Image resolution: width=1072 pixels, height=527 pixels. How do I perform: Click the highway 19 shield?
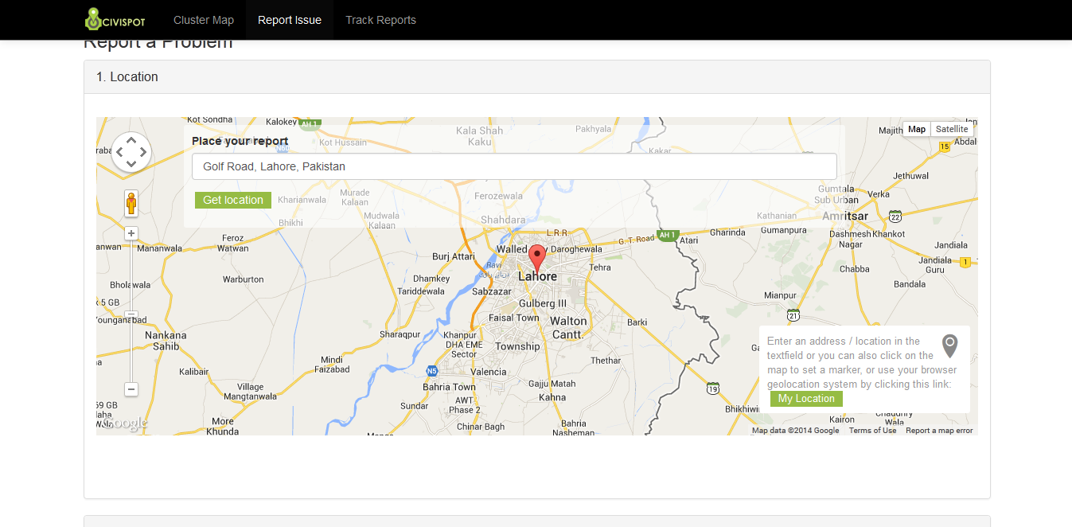coord(713,388)
